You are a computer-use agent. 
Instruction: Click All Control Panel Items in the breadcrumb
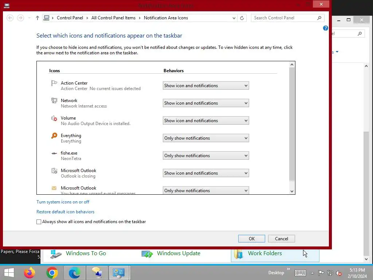(113, 18)
